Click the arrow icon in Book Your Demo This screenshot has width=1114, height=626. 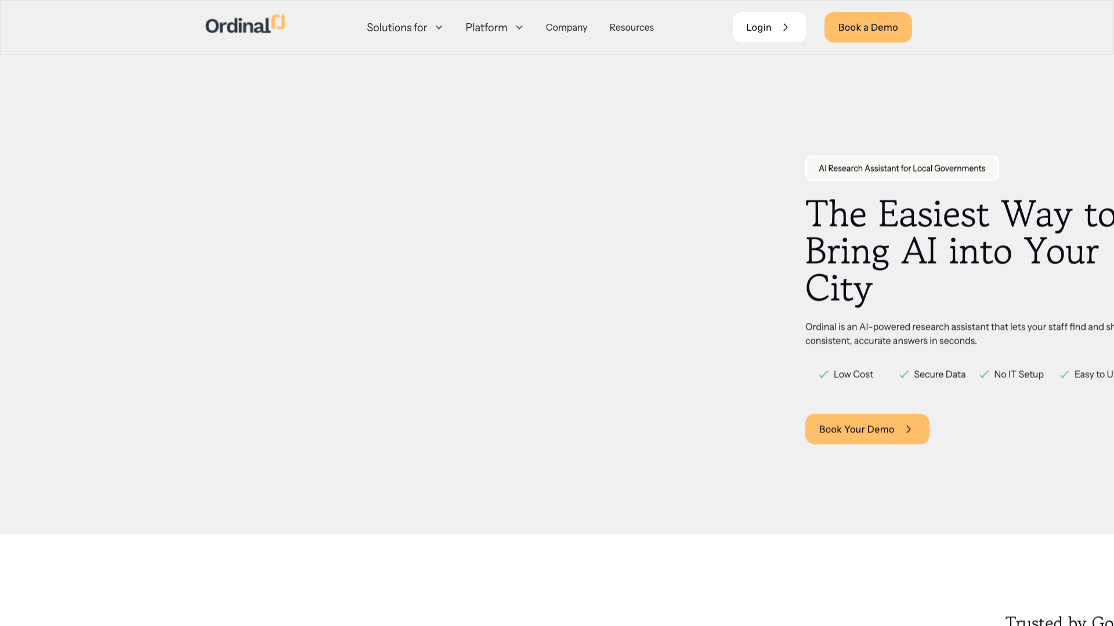pos(909,430)
